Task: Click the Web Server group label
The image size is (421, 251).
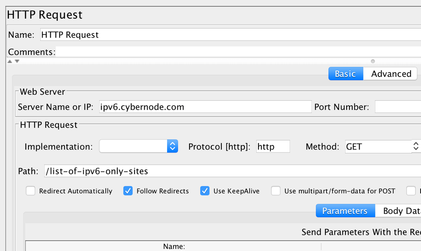Action: coord(42,92)
